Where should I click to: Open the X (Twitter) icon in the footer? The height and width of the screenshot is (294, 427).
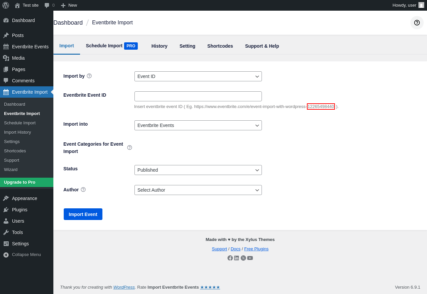pos(243,258)
